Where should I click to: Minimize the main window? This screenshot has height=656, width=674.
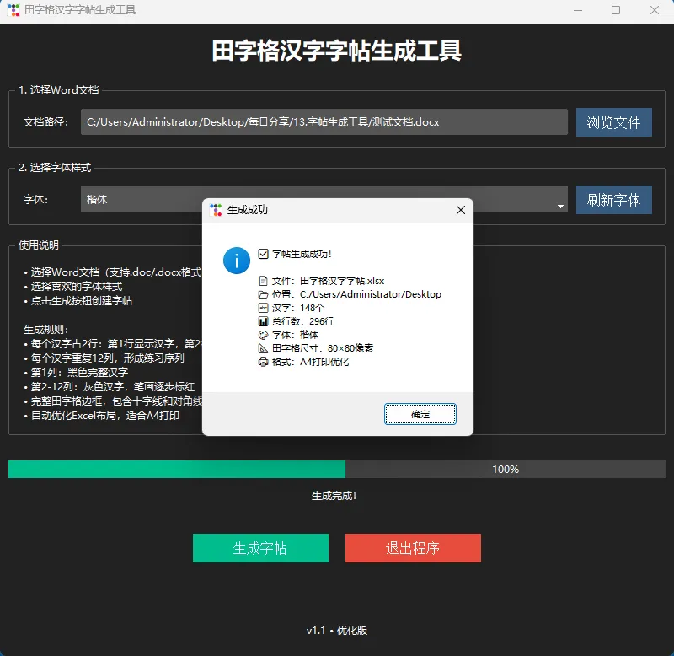click(x=578, y=10)
